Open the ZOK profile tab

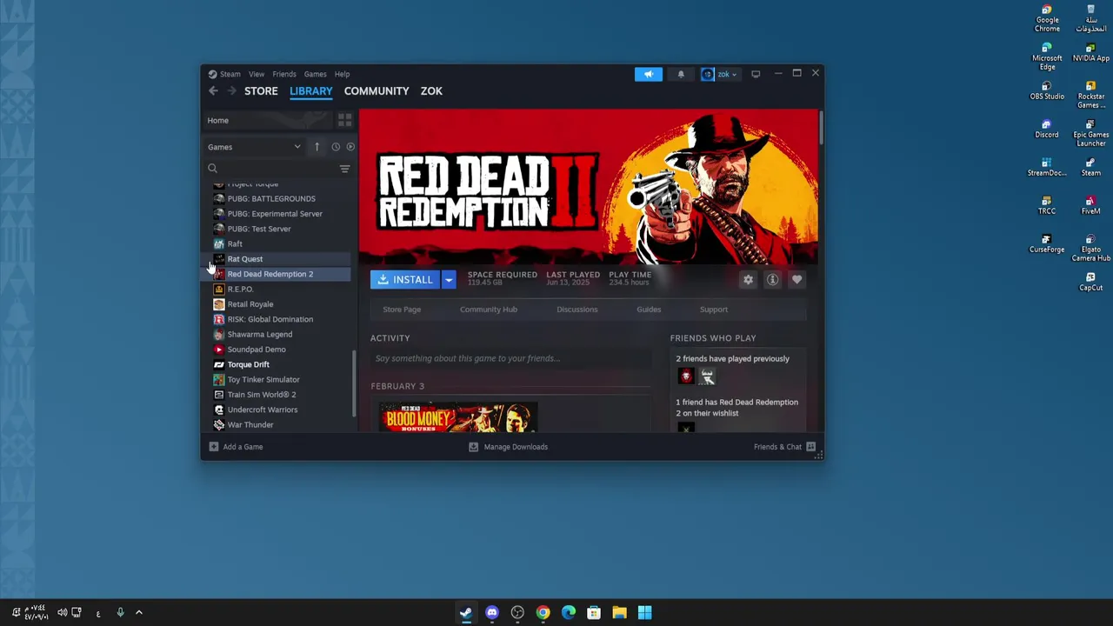tap(431, 90)
